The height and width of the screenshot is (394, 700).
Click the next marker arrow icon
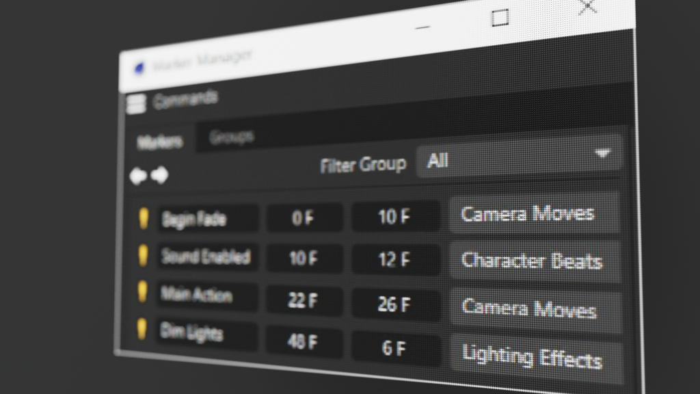[x=158, y=174]
